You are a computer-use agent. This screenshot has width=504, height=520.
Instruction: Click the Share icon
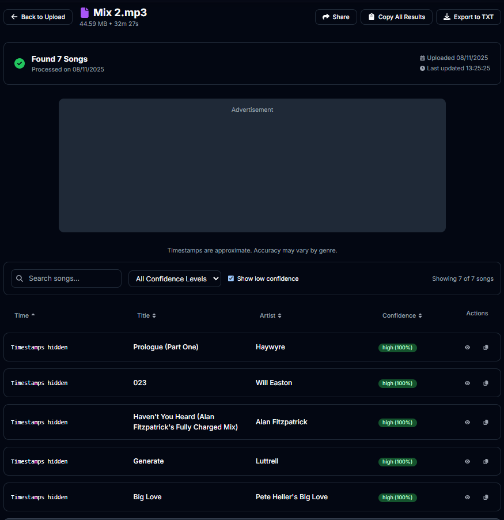[x=326, y=17]
